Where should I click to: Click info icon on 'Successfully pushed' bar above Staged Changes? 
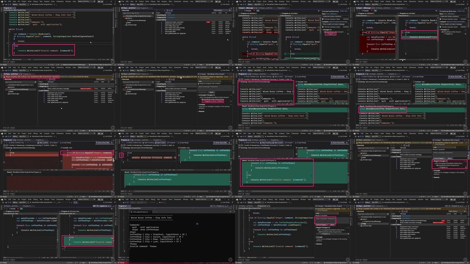click(x=434, y=143)
